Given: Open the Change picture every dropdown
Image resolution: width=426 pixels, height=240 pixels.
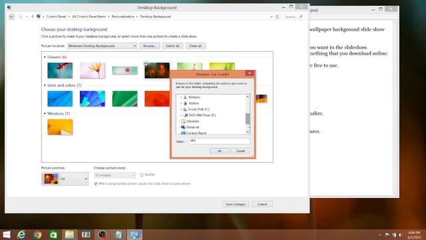Looking at the screenshot, I should pyautogui.click(x=114, y=175).
